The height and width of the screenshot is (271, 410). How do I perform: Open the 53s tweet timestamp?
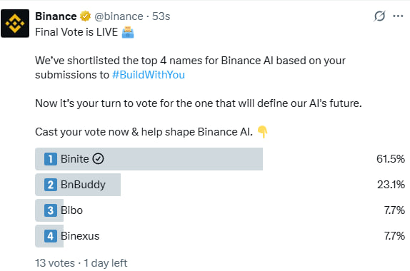(161, 16)
